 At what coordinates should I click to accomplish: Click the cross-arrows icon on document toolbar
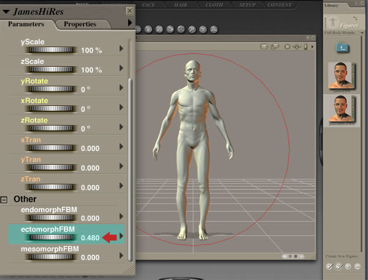(x=297, y=47)
